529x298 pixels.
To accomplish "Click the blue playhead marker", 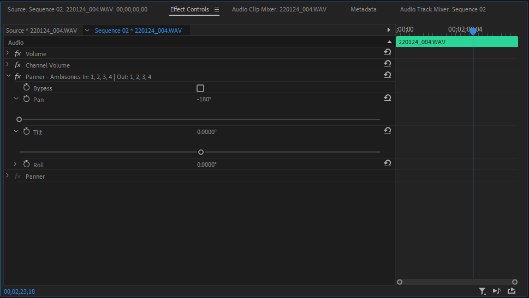I will [x=473, y=31].
